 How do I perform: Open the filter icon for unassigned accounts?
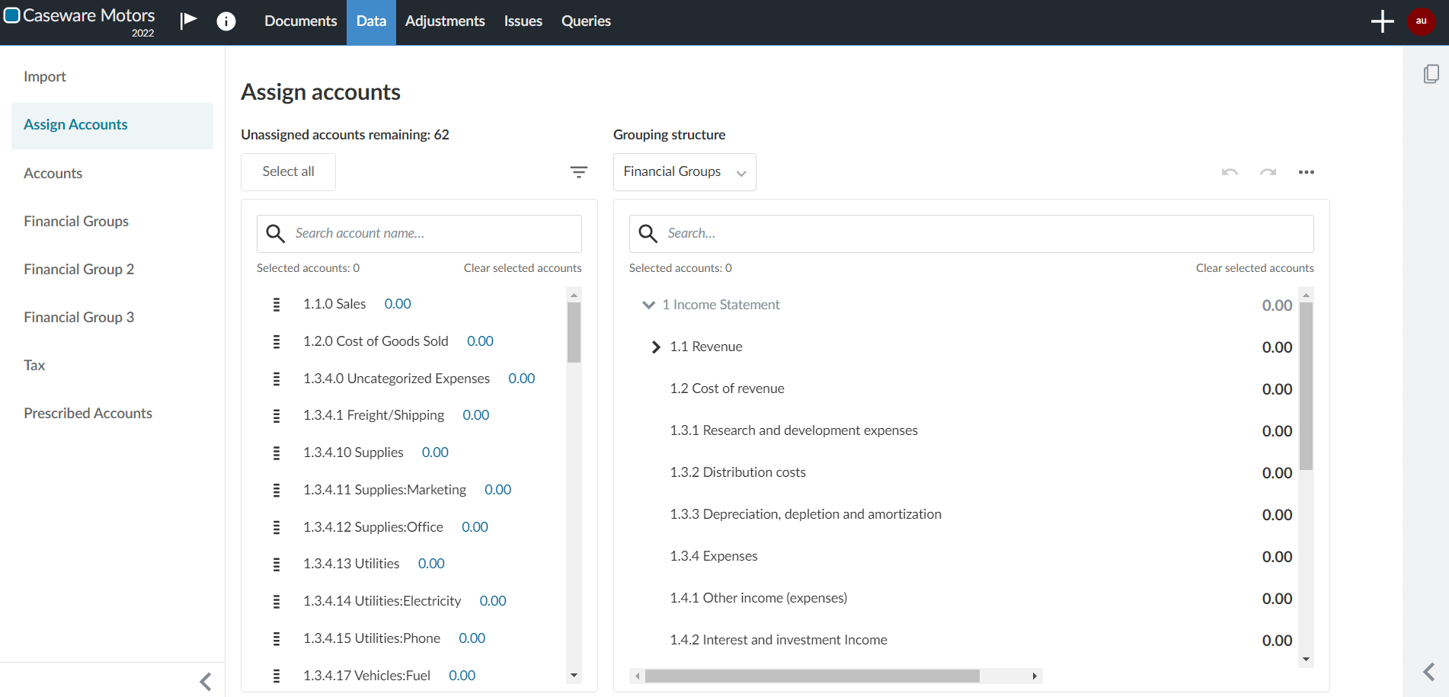[579, 172]
